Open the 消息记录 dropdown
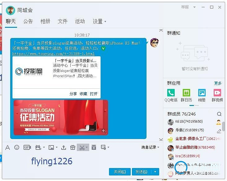227x181 pixels. pos(150,147)
